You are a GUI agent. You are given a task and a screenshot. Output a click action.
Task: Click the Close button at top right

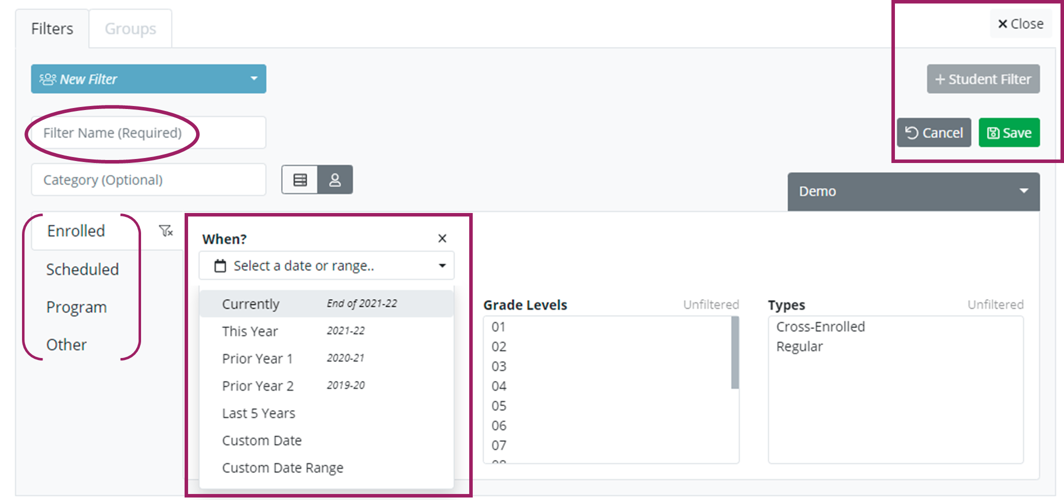tap(1020, 24)
